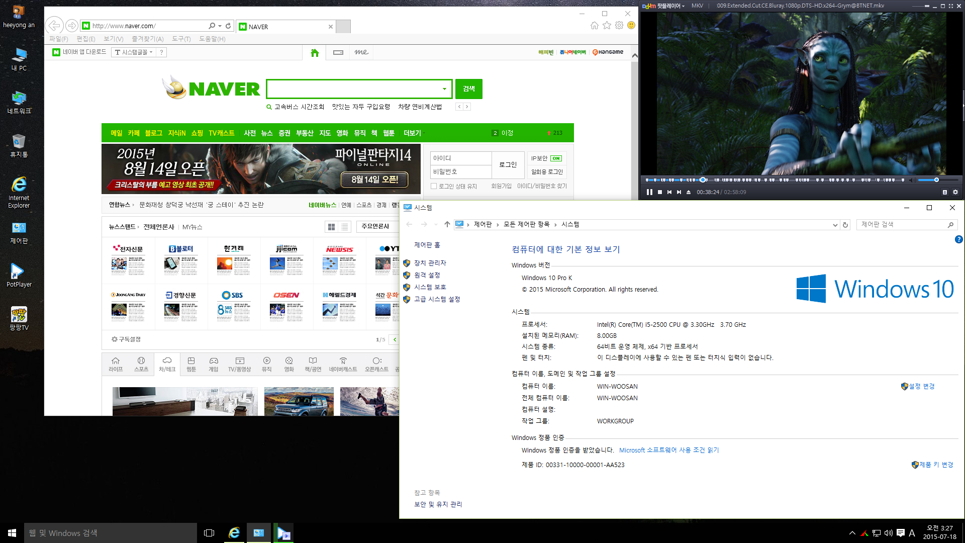
Task: Open address bar search dropdown arrow
Action: [220, 26]
